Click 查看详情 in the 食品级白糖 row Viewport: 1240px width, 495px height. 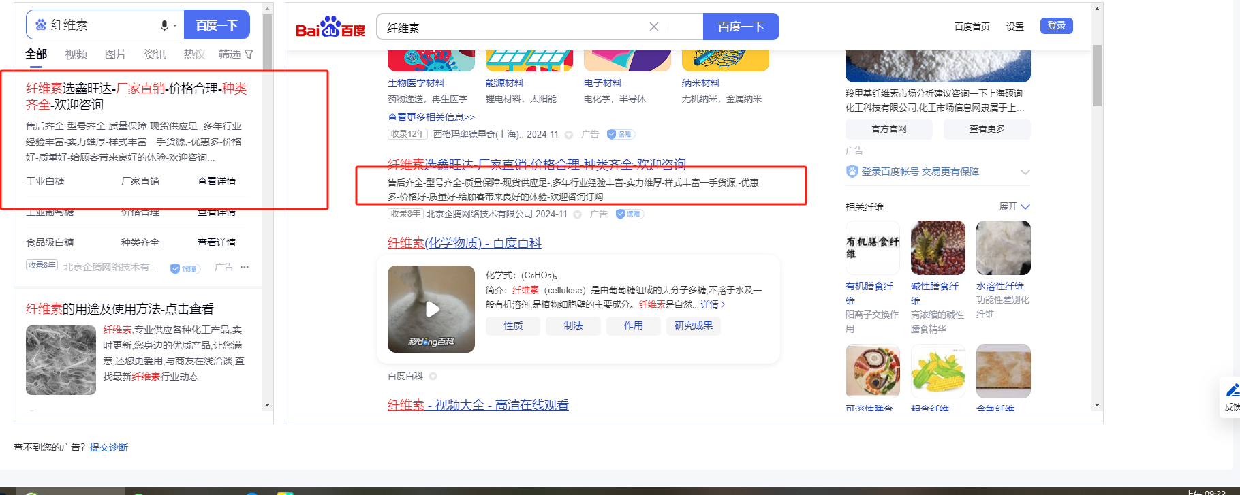(x=217, y=242)
